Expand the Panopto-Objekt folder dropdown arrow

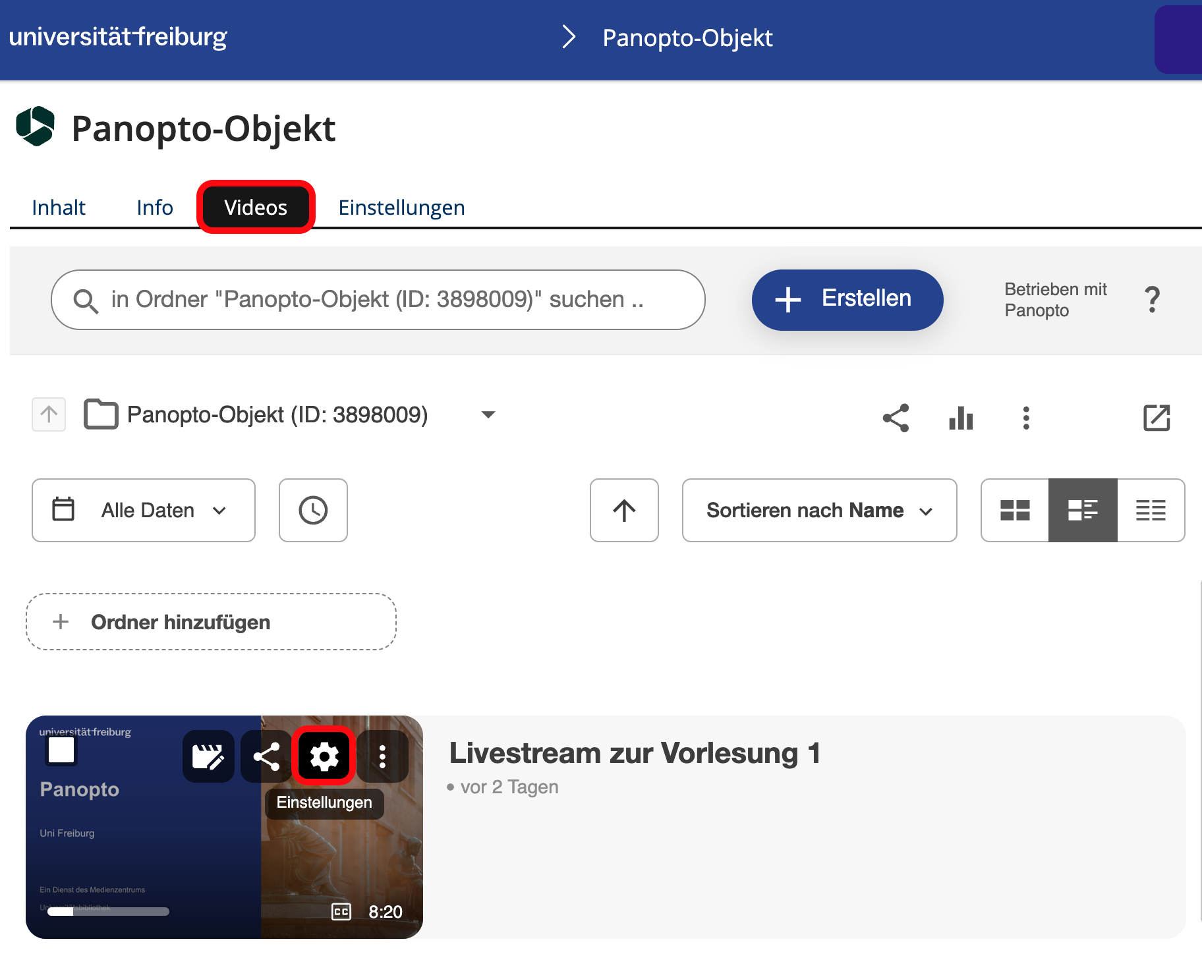click(488, 414)
